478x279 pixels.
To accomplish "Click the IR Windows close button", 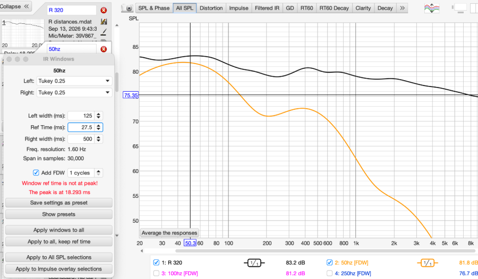I will click(x=9, y=59).
